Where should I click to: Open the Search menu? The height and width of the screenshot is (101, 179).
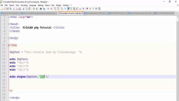[11, 5]
